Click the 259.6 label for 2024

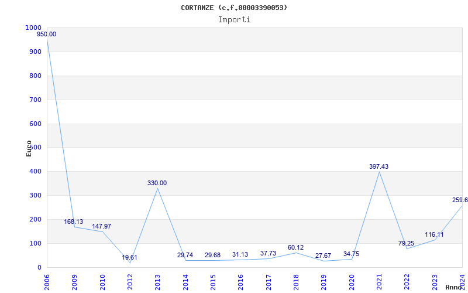(460, 200)
